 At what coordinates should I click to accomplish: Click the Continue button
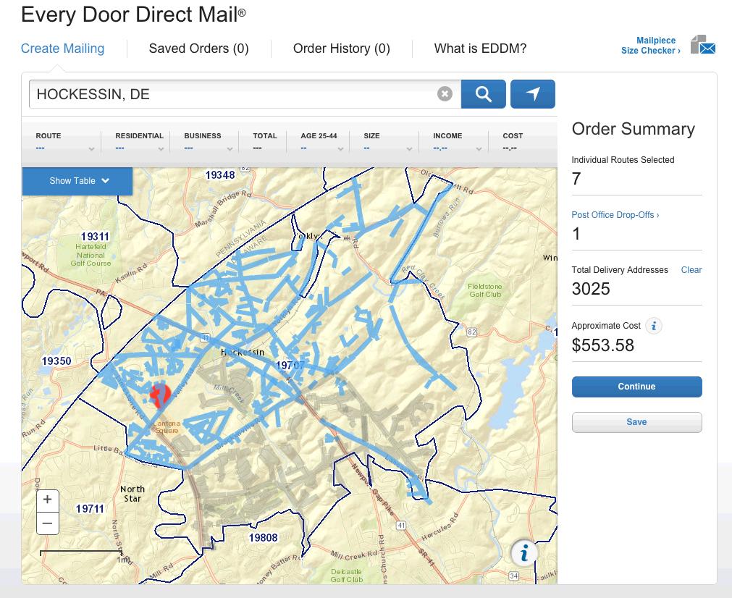coord(636,387)
